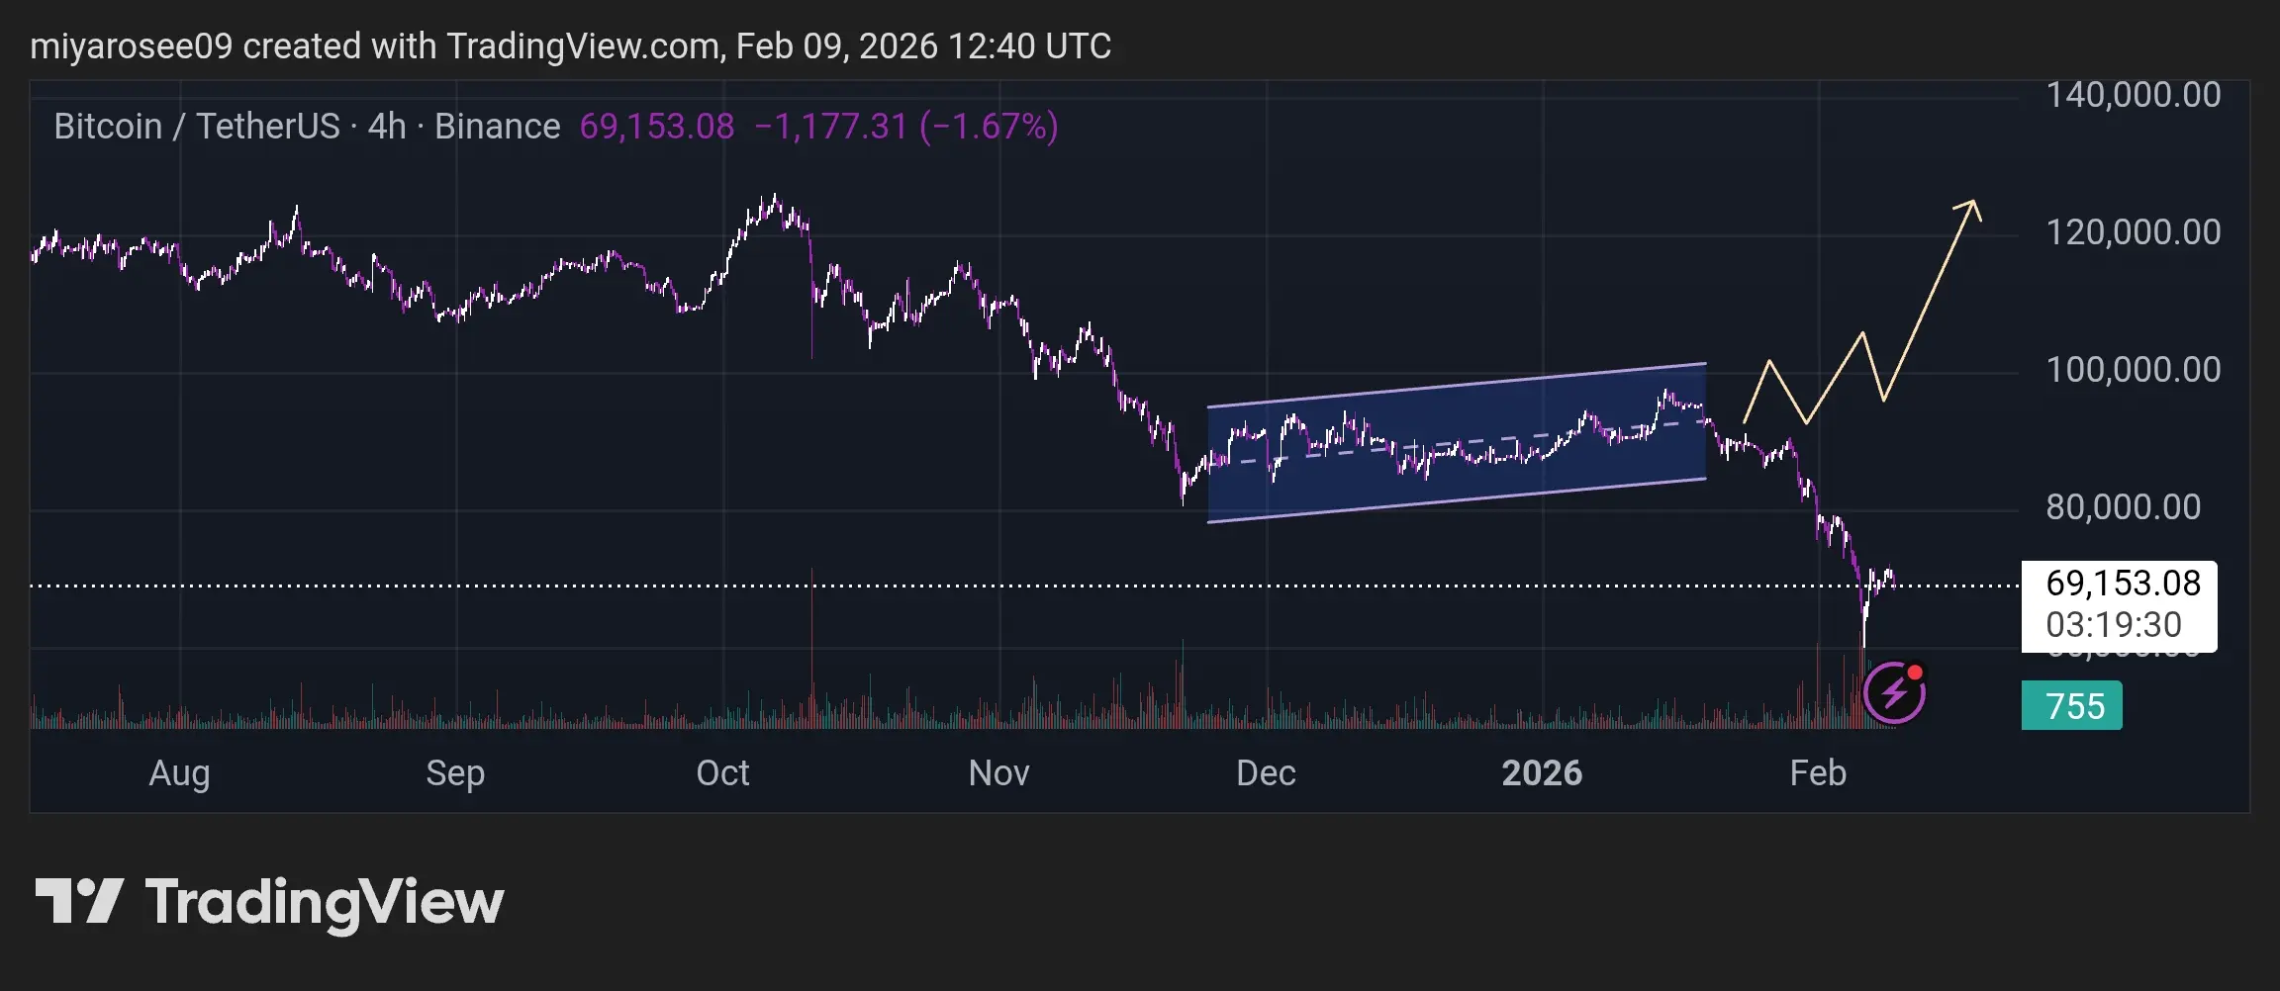Image resolution: width=2280 pixels, height=991 pixels.
Task: Click the Aug label on time axis
Action: 179,772
